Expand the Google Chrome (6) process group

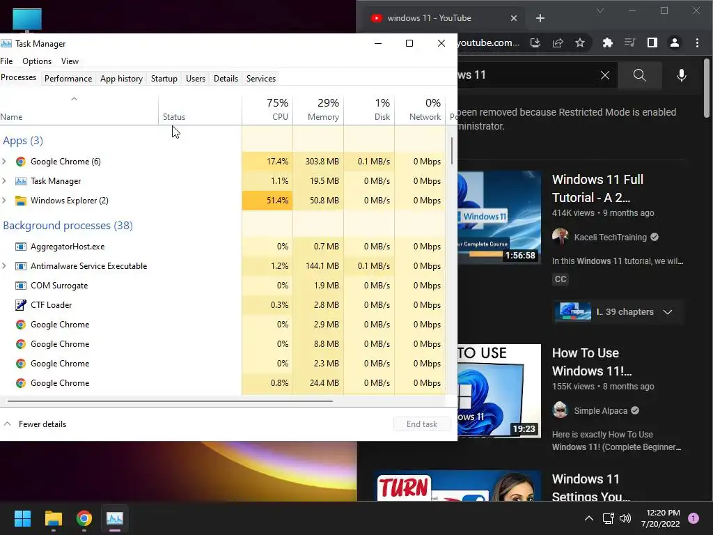click(x=4, y=162)
